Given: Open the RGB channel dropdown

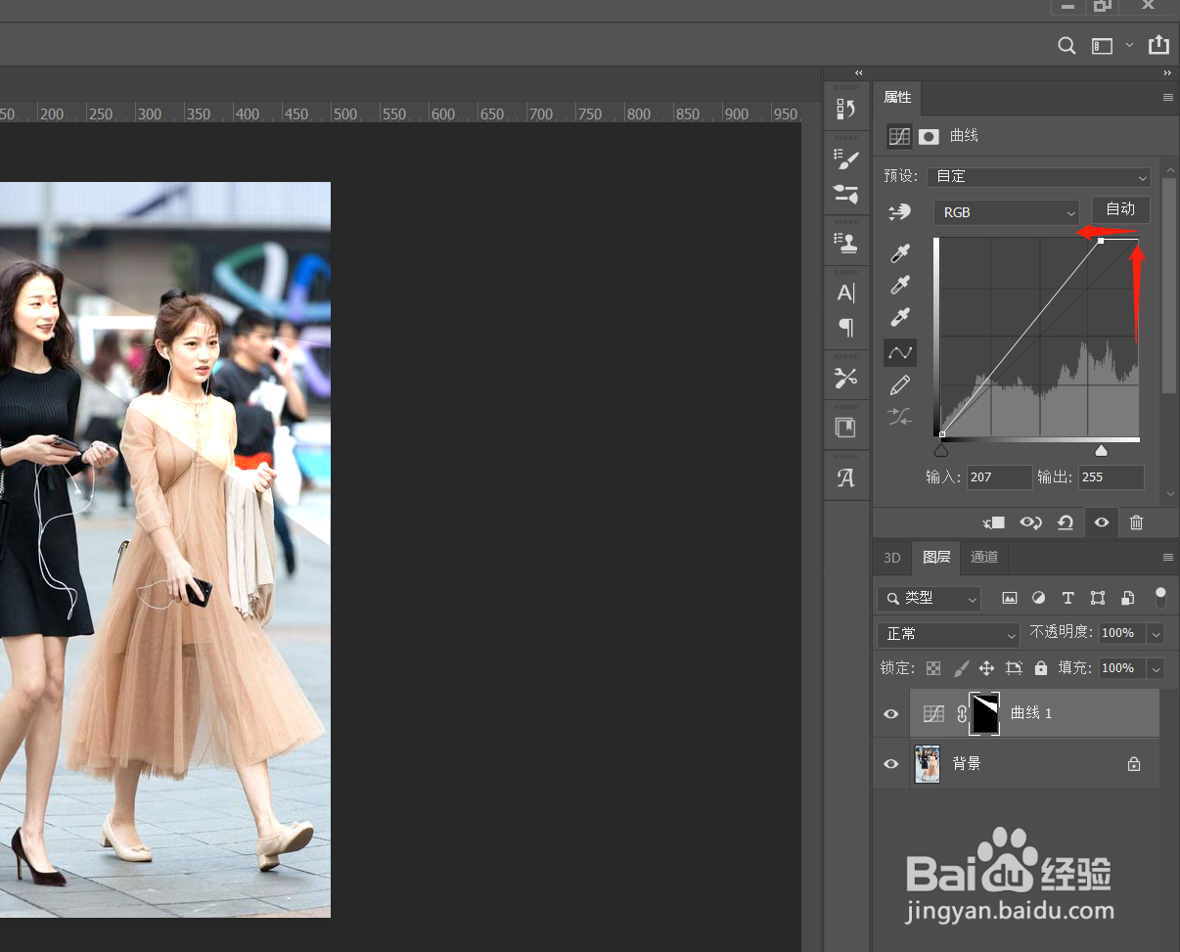Looking at the screenshot, I should 1006,212.
